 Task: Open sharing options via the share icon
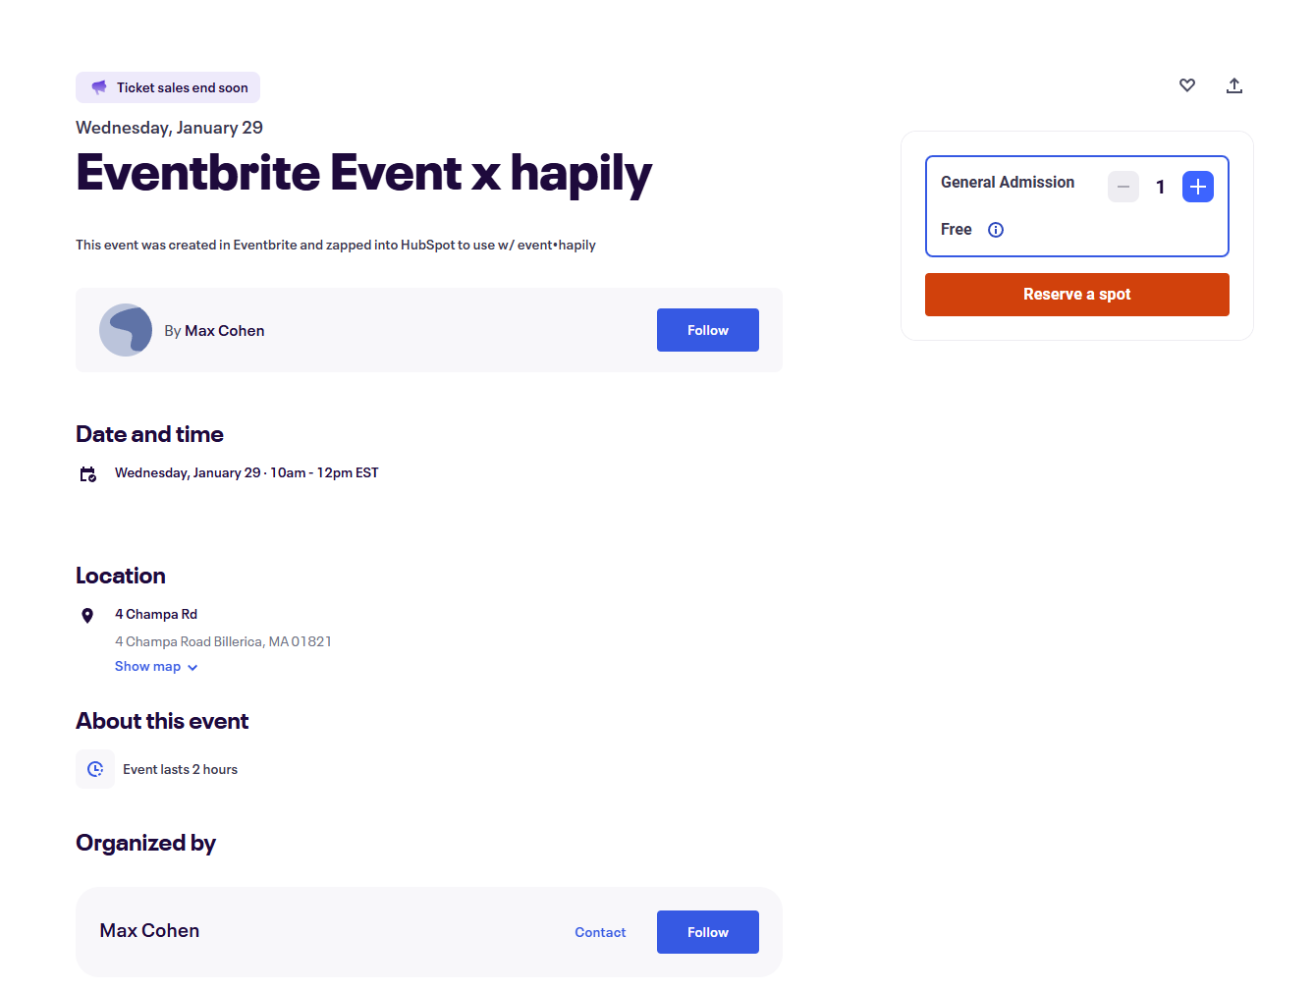tap(1234, 85)
